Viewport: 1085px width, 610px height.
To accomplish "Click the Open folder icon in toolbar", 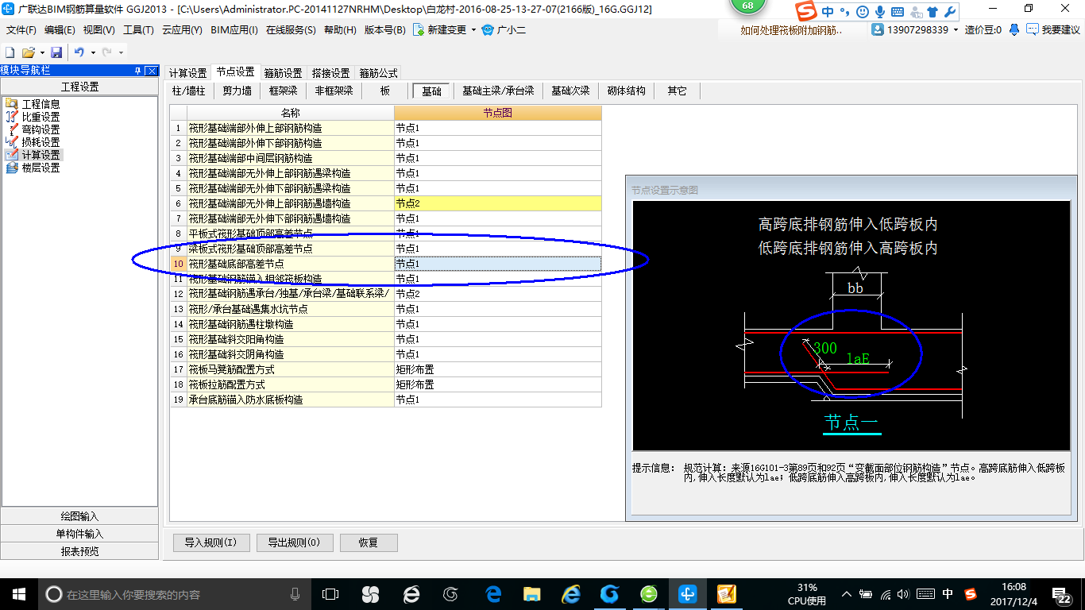I will [28, 52].
